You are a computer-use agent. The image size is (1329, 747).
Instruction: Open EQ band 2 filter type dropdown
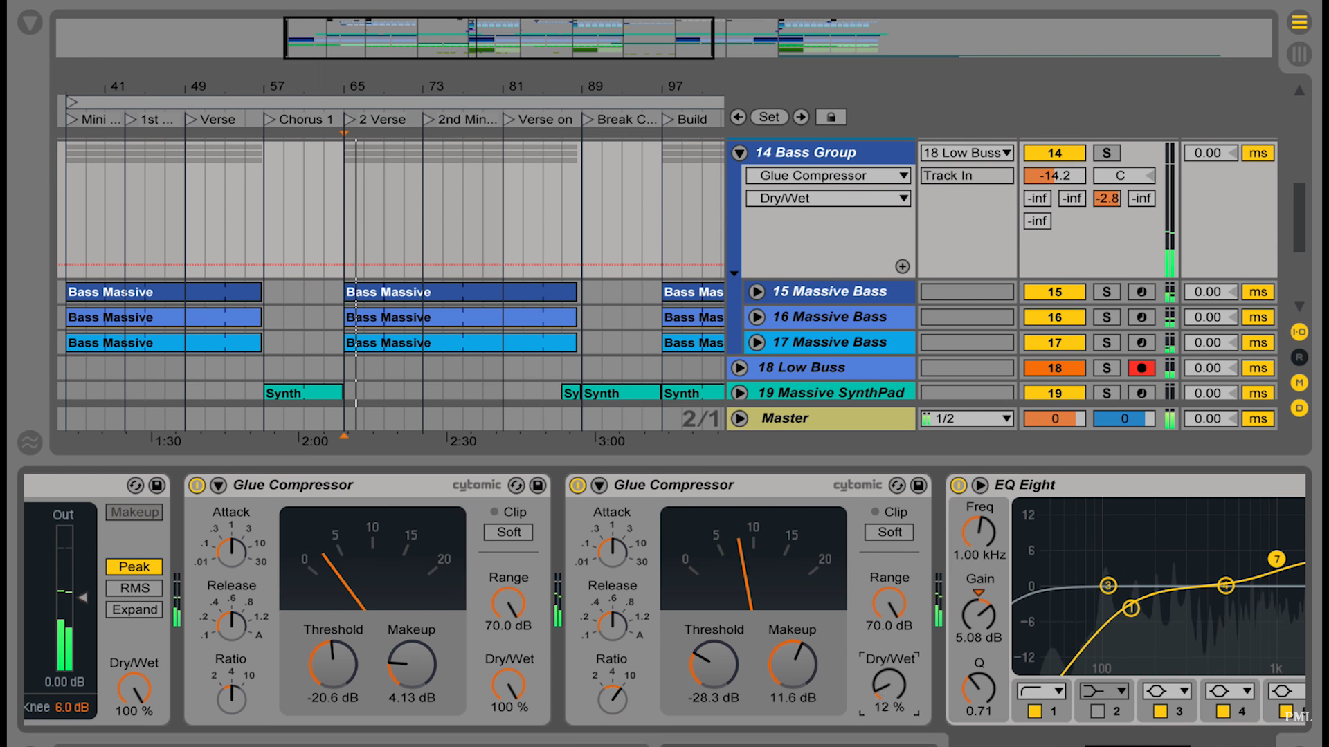(x=1104, y=691)
